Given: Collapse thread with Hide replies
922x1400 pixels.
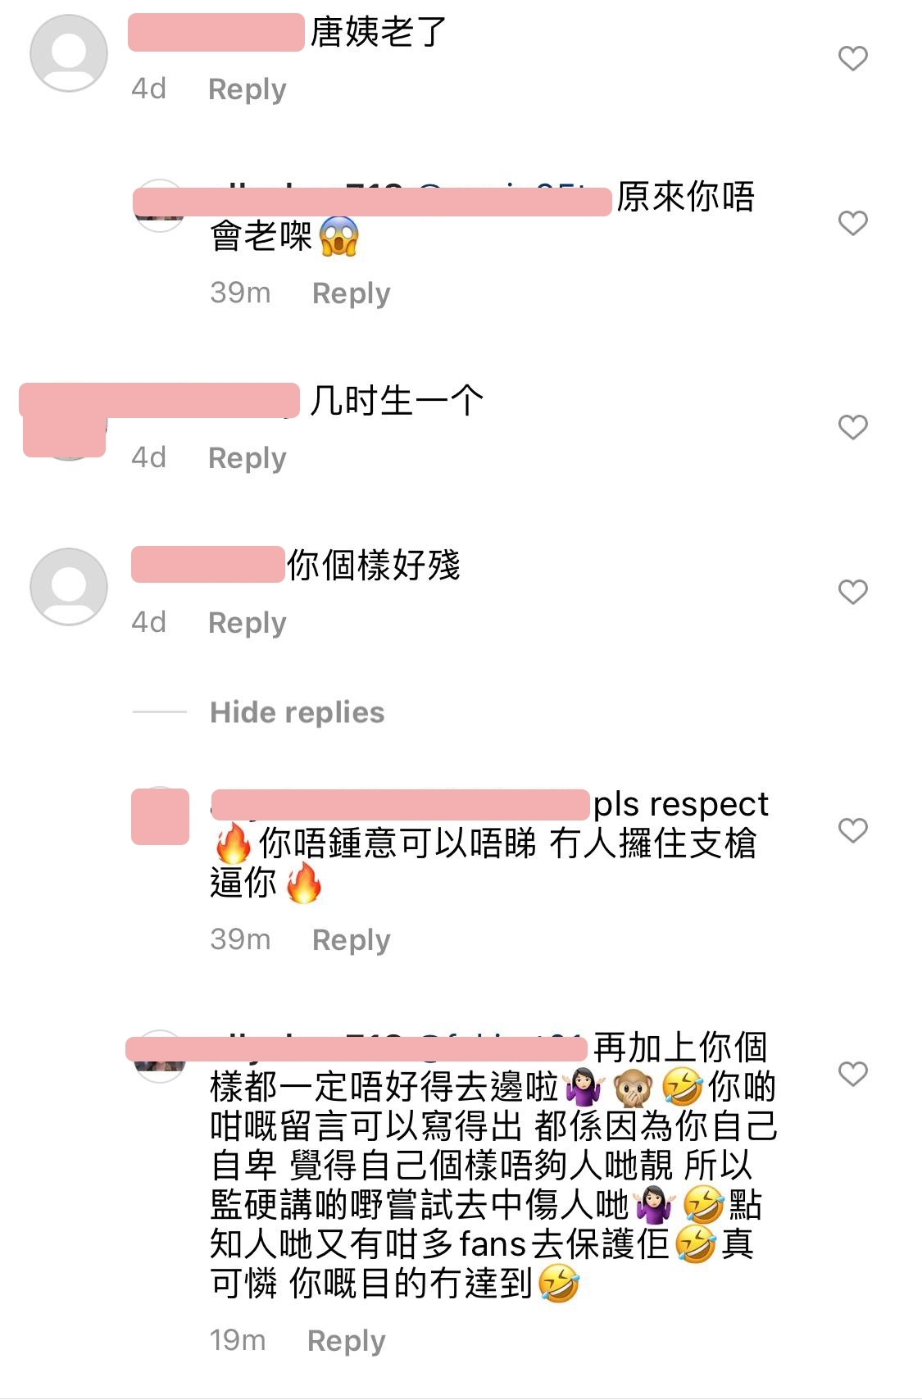Looking at the screenshot, I should pyautogui.click(x=297, y=712).
